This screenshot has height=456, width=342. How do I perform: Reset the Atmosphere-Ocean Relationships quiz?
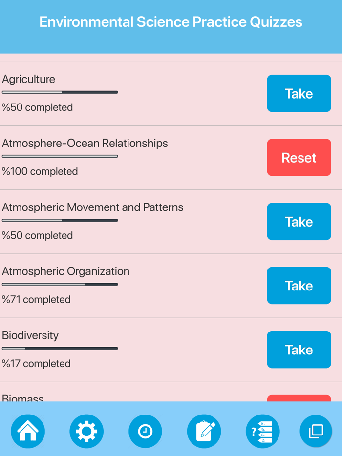pyautogui.click(x=299, y=157)
